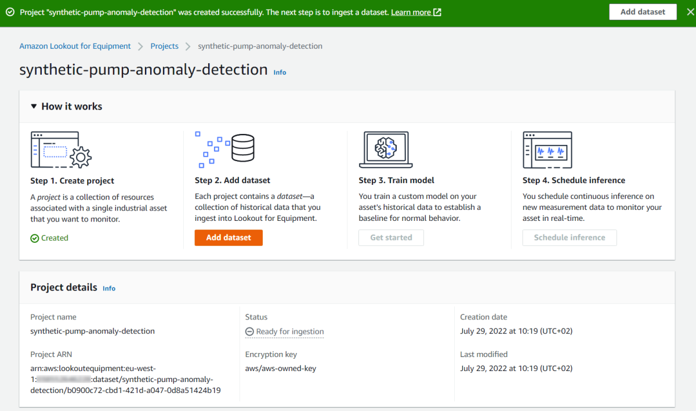Open the Learn more external link icon
This screenshot has width=696, height=411.
(x=437, y=12)
